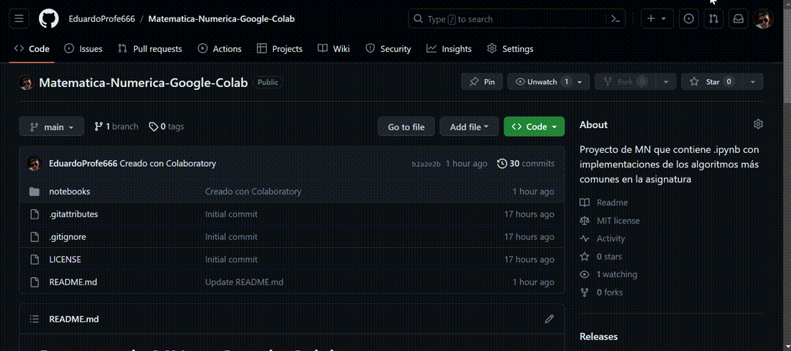Image resolution: width=791 pixels, height=351 pixels.
Task: Click the notebooks folder icon
Action: tap(34, 192)
